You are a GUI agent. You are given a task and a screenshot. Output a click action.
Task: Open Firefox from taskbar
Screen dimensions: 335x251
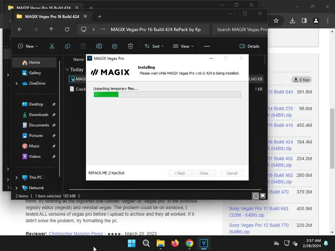click(175, 243)
